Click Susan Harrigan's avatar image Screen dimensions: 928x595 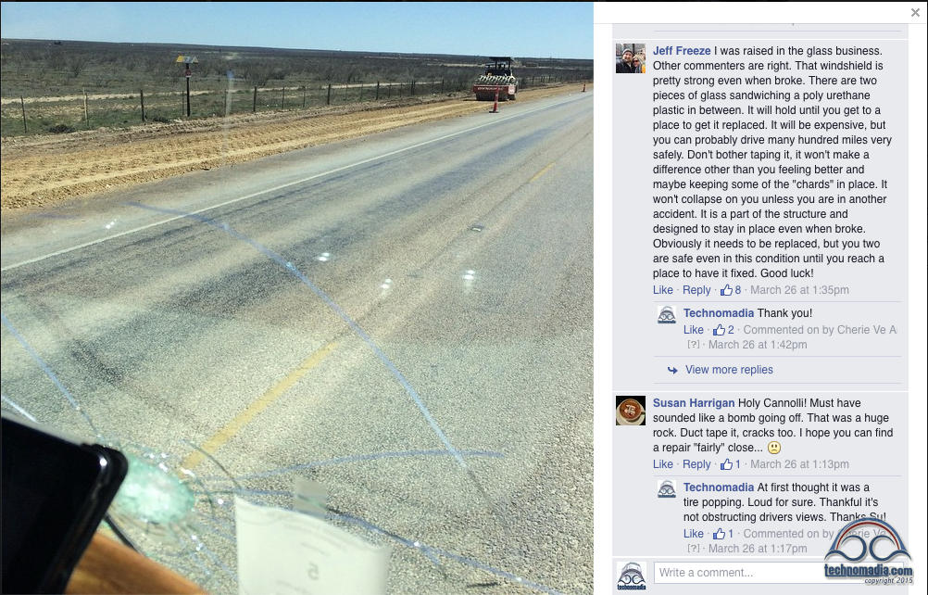(x=631, y=411)
